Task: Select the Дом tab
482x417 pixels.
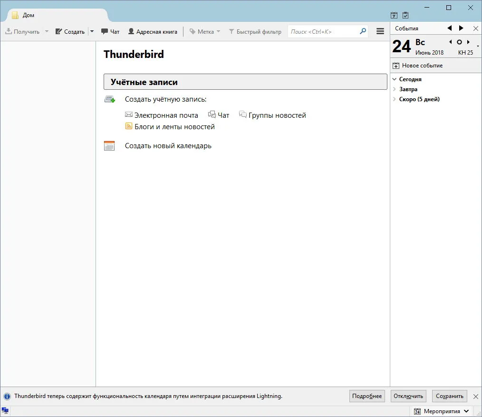Action: click(x=55, y=15)
